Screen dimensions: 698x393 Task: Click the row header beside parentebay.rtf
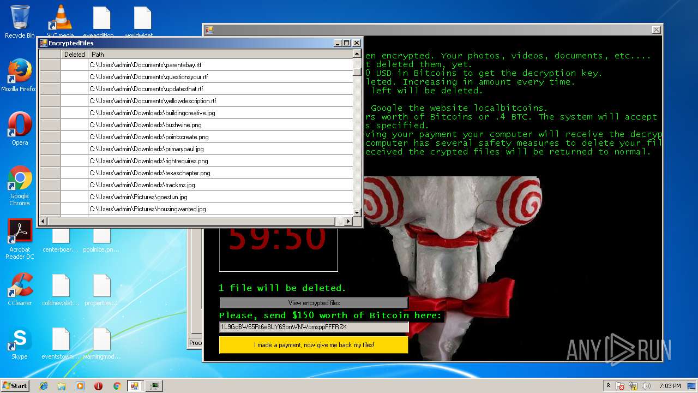coord(50,65)
